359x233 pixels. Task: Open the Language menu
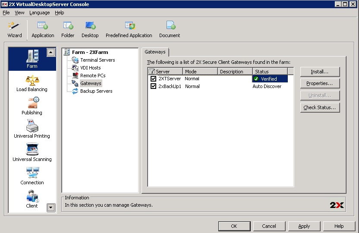click(39, 13)
